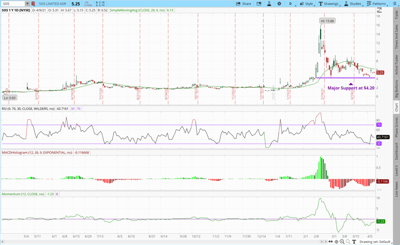Open the Big Buttons side tab
This screenshot has height=245, width=400.
tap(396, 89)
